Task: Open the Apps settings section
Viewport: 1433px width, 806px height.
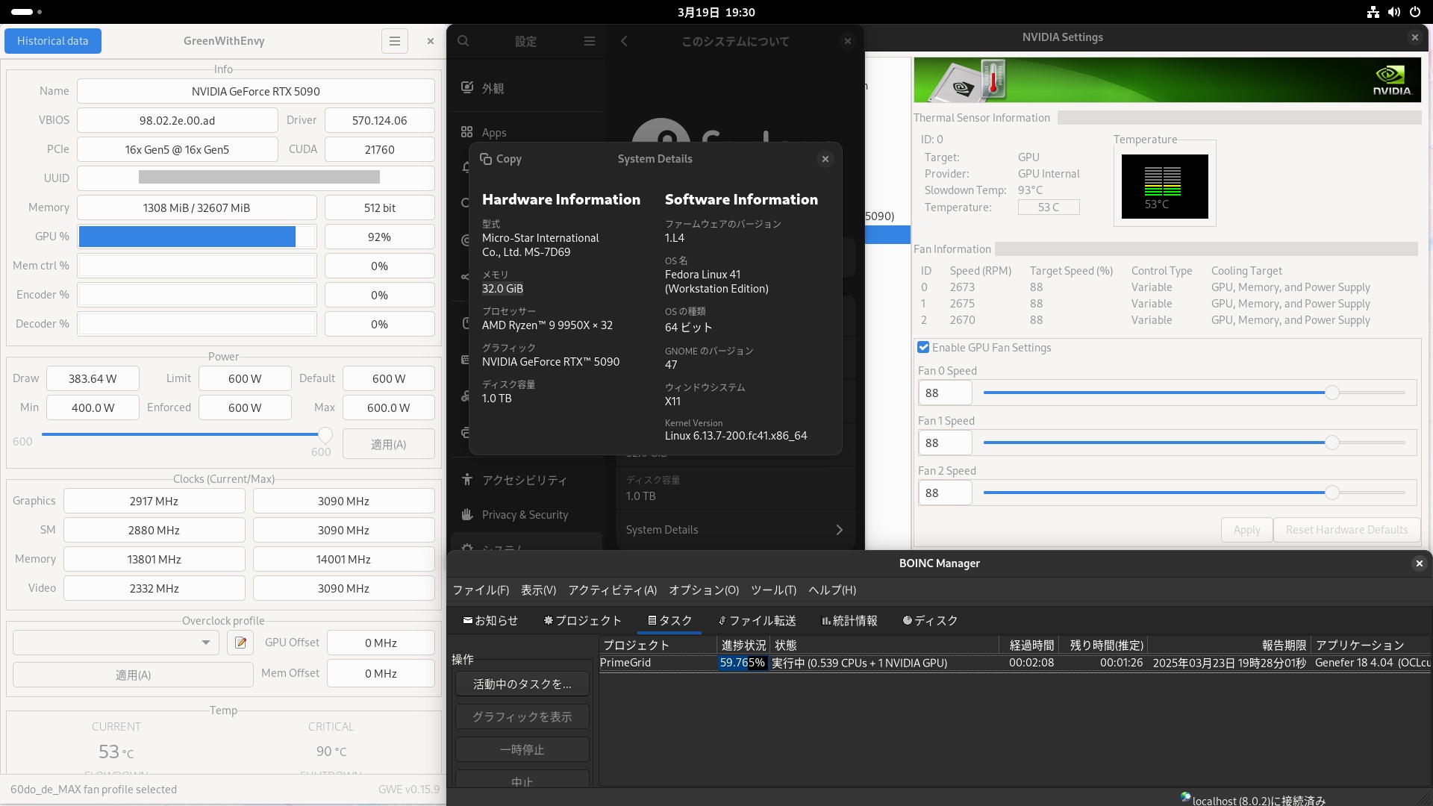Action: pos(493,132)
